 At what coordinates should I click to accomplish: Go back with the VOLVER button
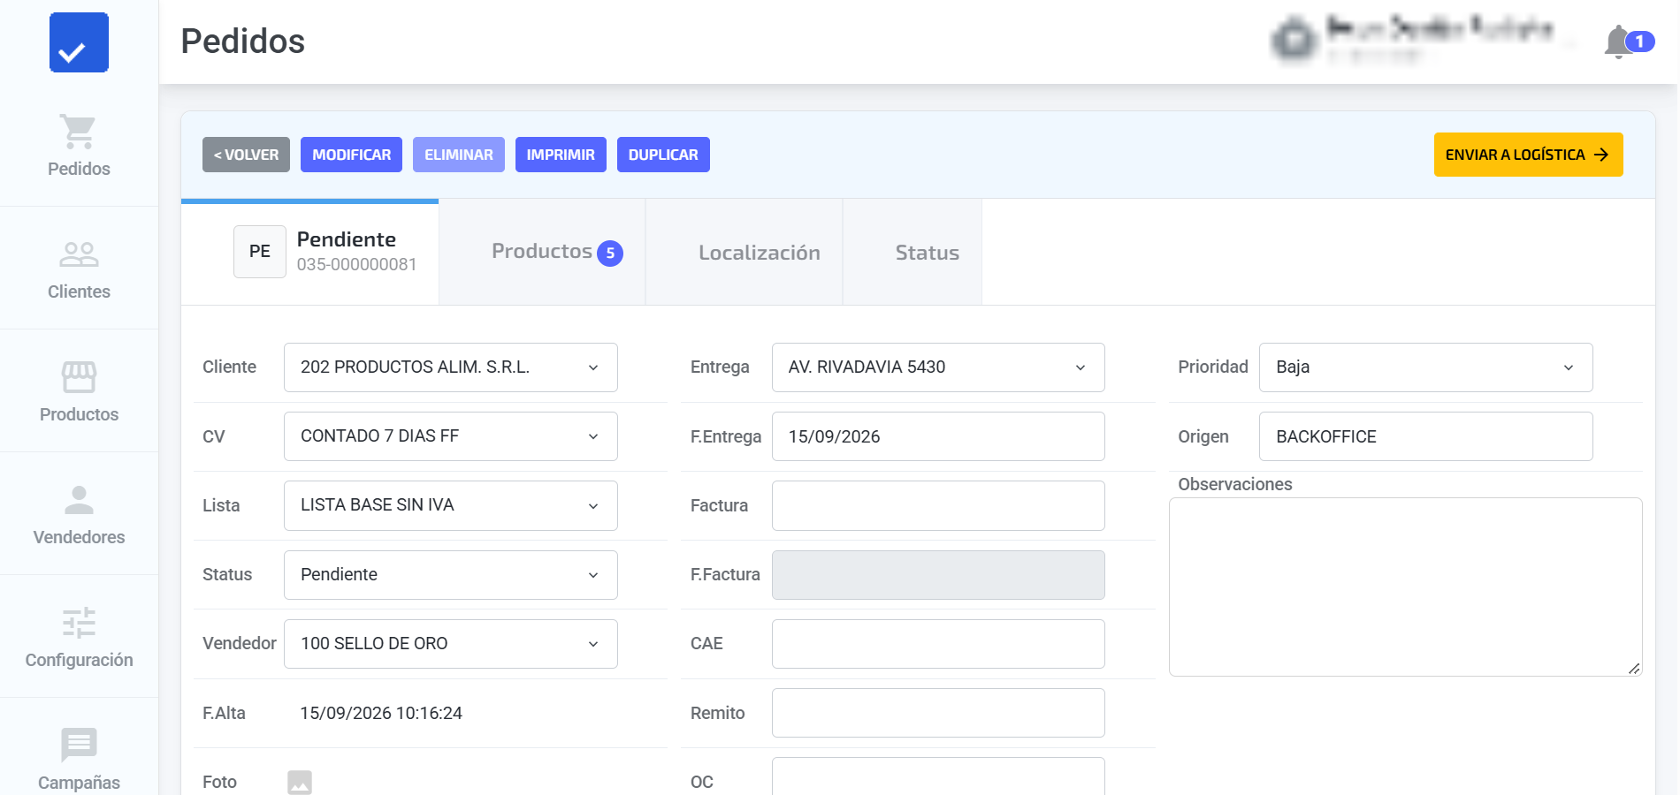(246, 155)
